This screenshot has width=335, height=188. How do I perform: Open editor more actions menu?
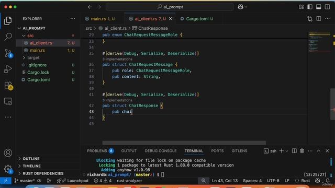[327, 19]
